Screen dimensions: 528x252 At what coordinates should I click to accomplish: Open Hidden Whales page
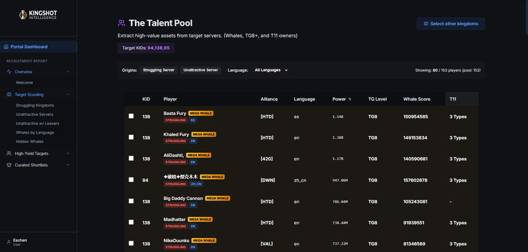coord(29,141)
